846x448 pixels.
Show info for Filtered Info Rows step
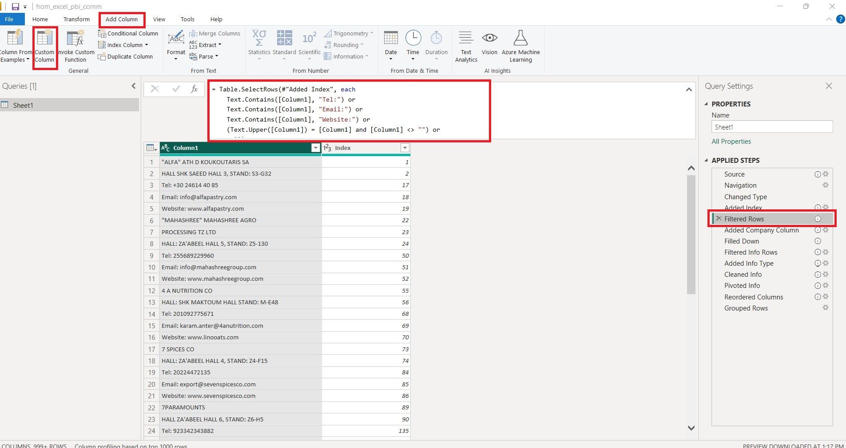817,252
